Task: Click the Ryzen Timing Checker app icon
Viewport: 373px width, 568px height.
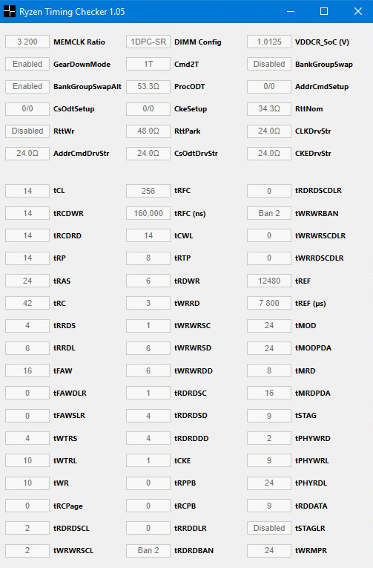Action: coord(10,11)
